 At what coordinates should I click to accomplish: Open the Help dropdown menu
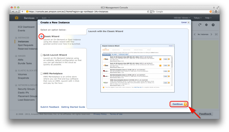click(208, 18)
